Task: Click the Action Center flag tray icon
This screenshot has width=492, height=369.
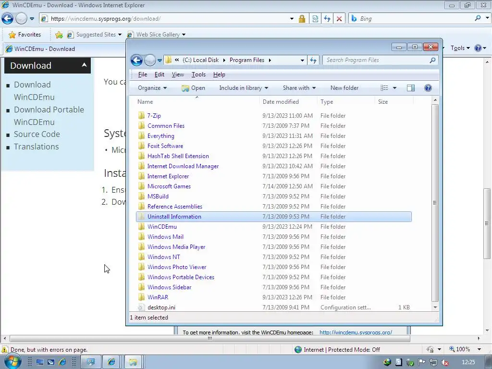Action: click(422, 362)
